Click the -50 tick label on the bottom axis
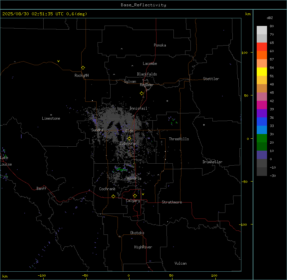The height and width of the screenshot is (280, 287). (85, 275)
